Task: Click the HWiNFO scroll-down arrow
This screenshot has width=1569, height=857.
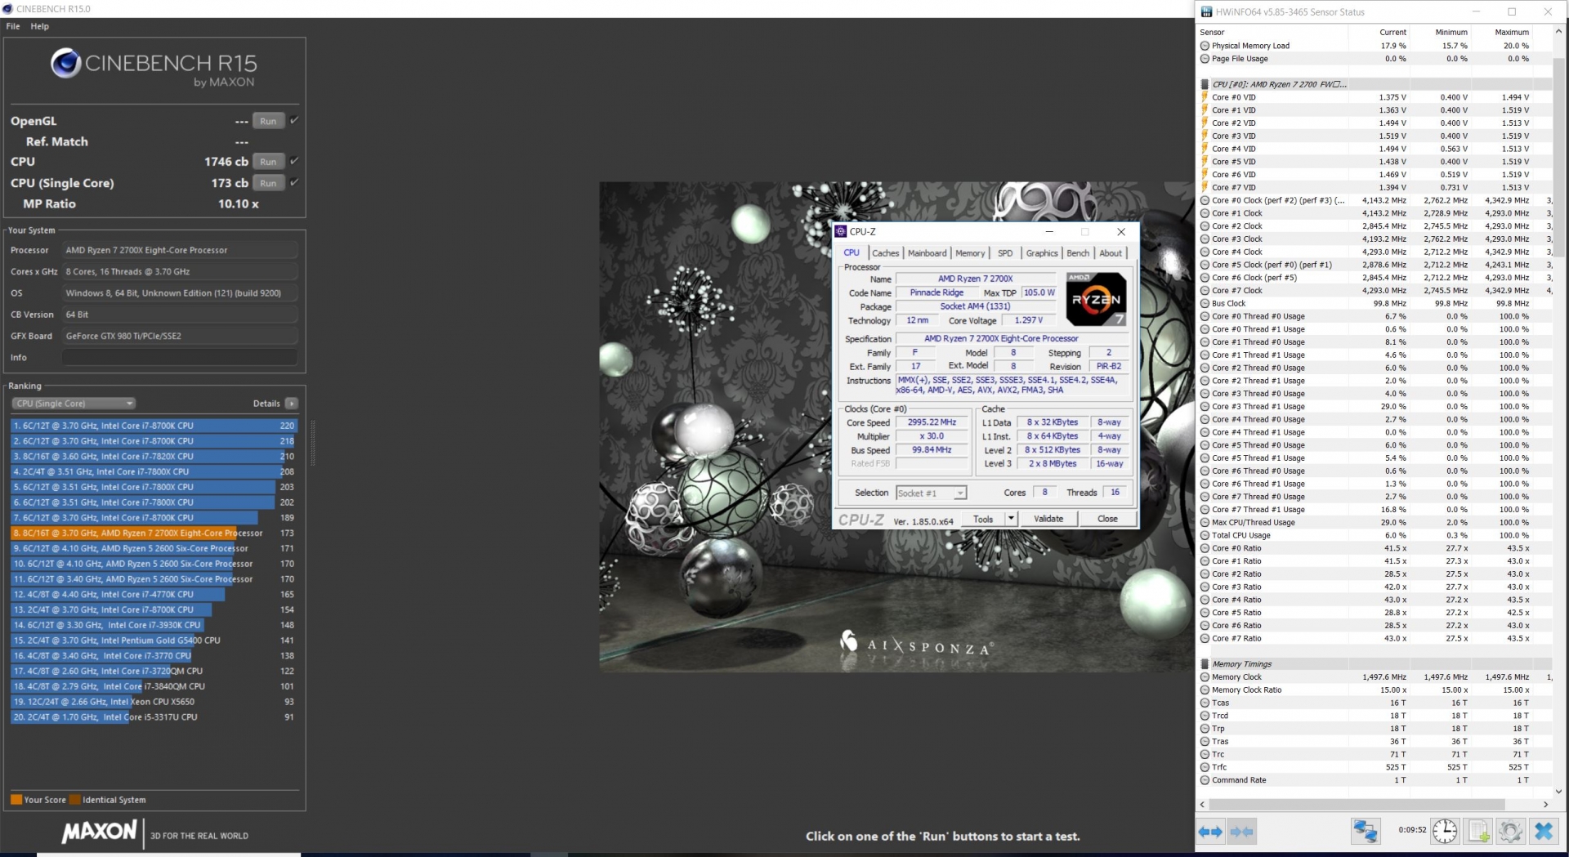Action: coord(1558,791)
